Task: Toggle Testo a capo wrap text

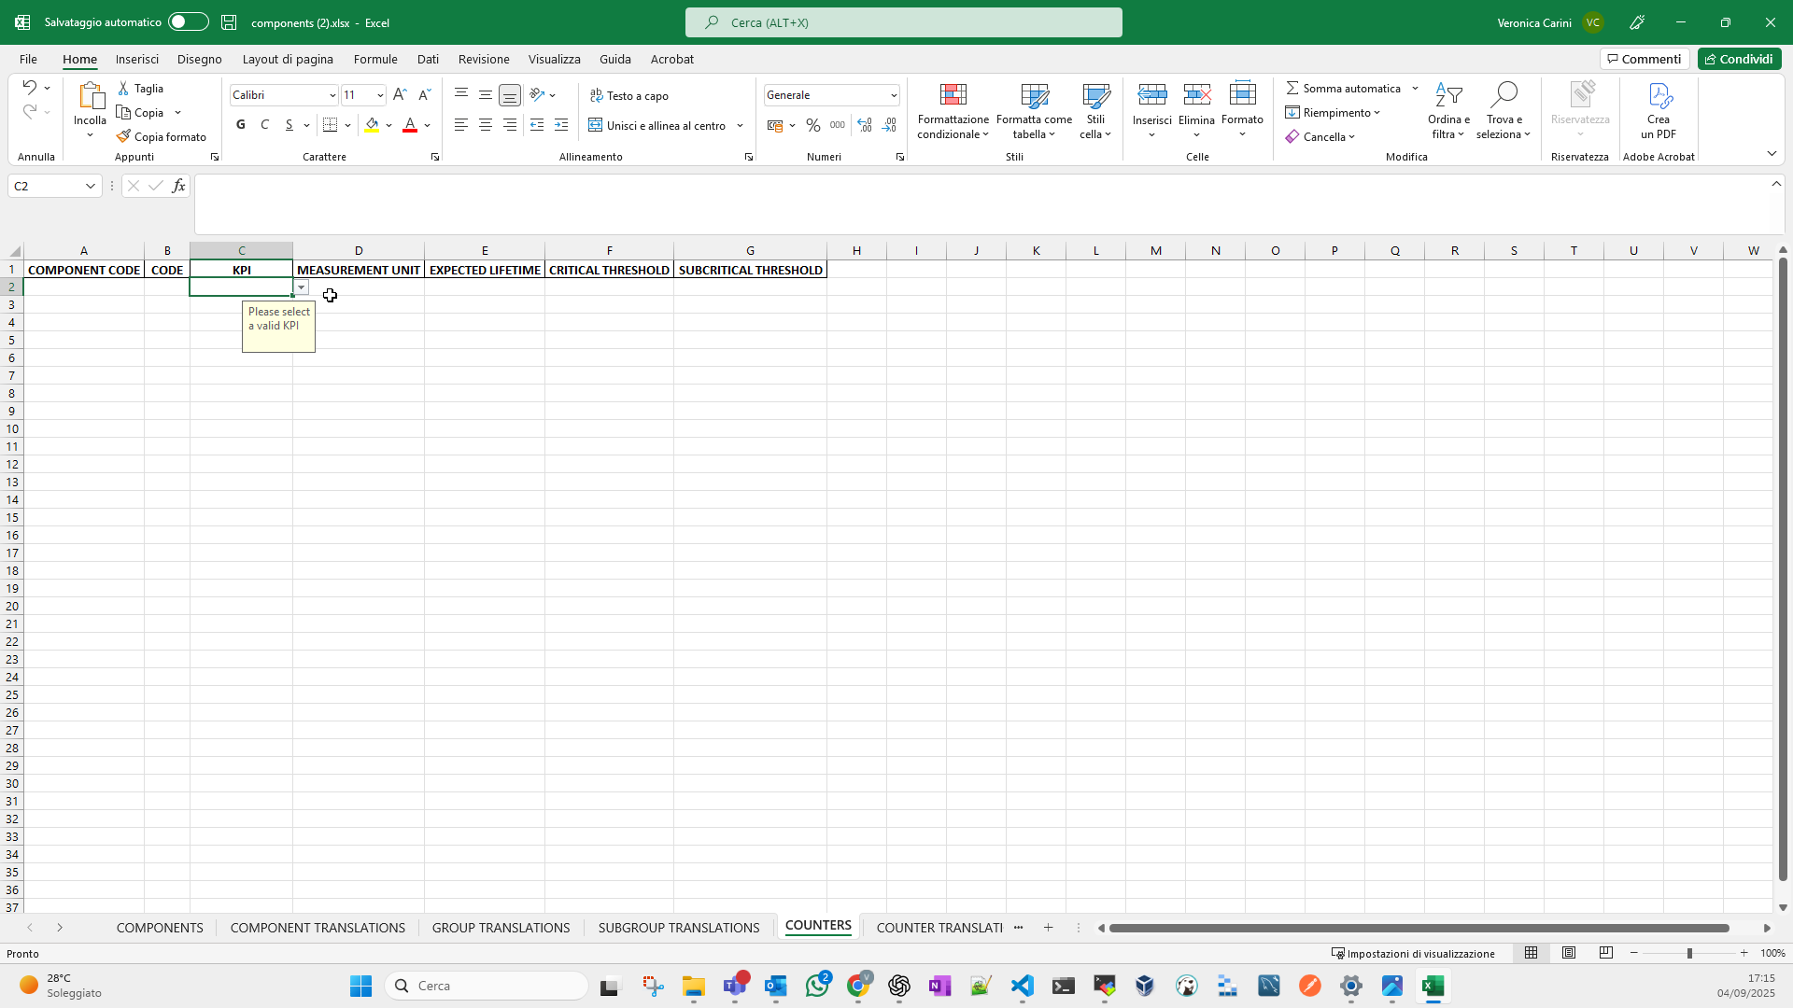Action: pos(629,95)
